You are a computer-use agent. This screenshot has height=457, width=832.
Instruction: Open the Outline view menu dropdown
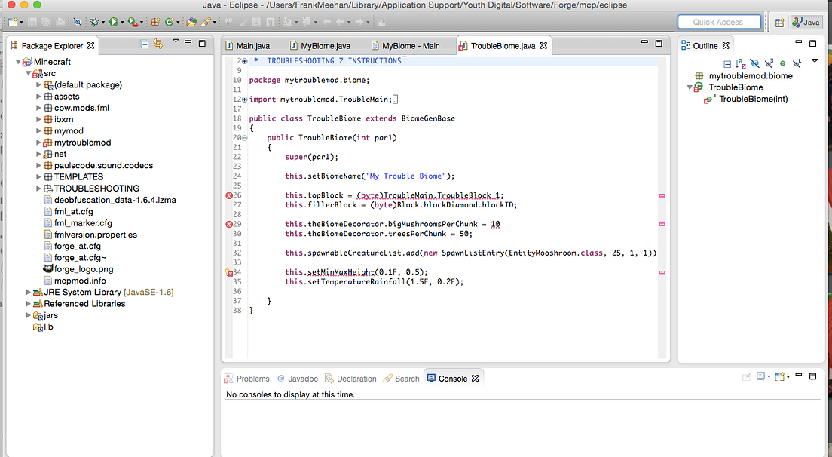coord(814,63)
